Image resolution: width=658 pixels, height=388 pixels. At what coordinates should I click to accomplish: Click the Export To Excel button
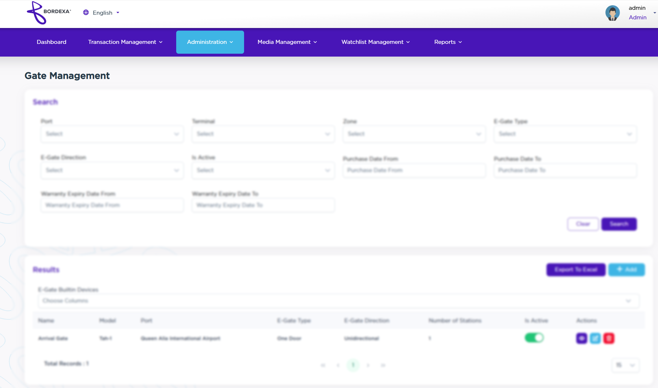click(576, 270)
